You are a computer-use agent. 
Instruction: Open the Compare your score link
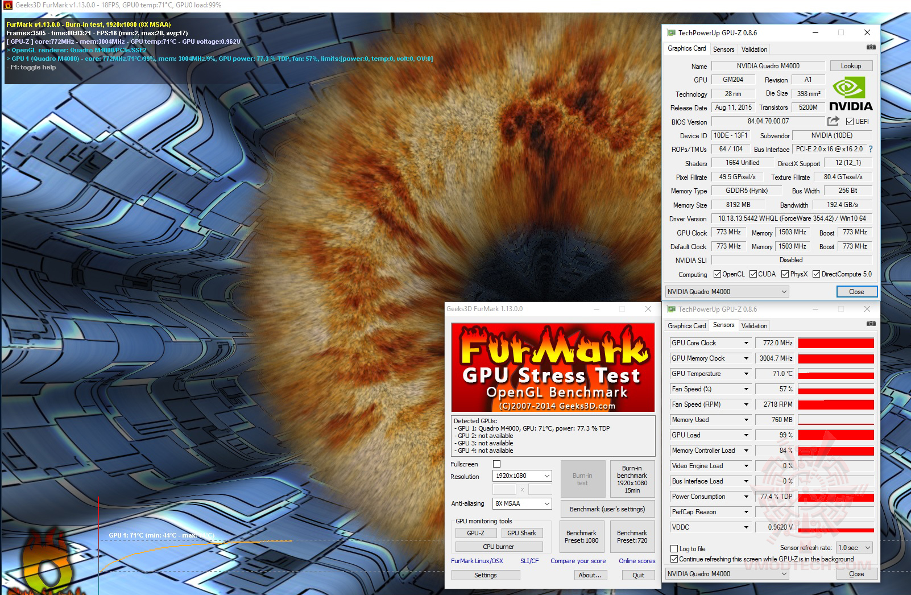tap(578, 561)
